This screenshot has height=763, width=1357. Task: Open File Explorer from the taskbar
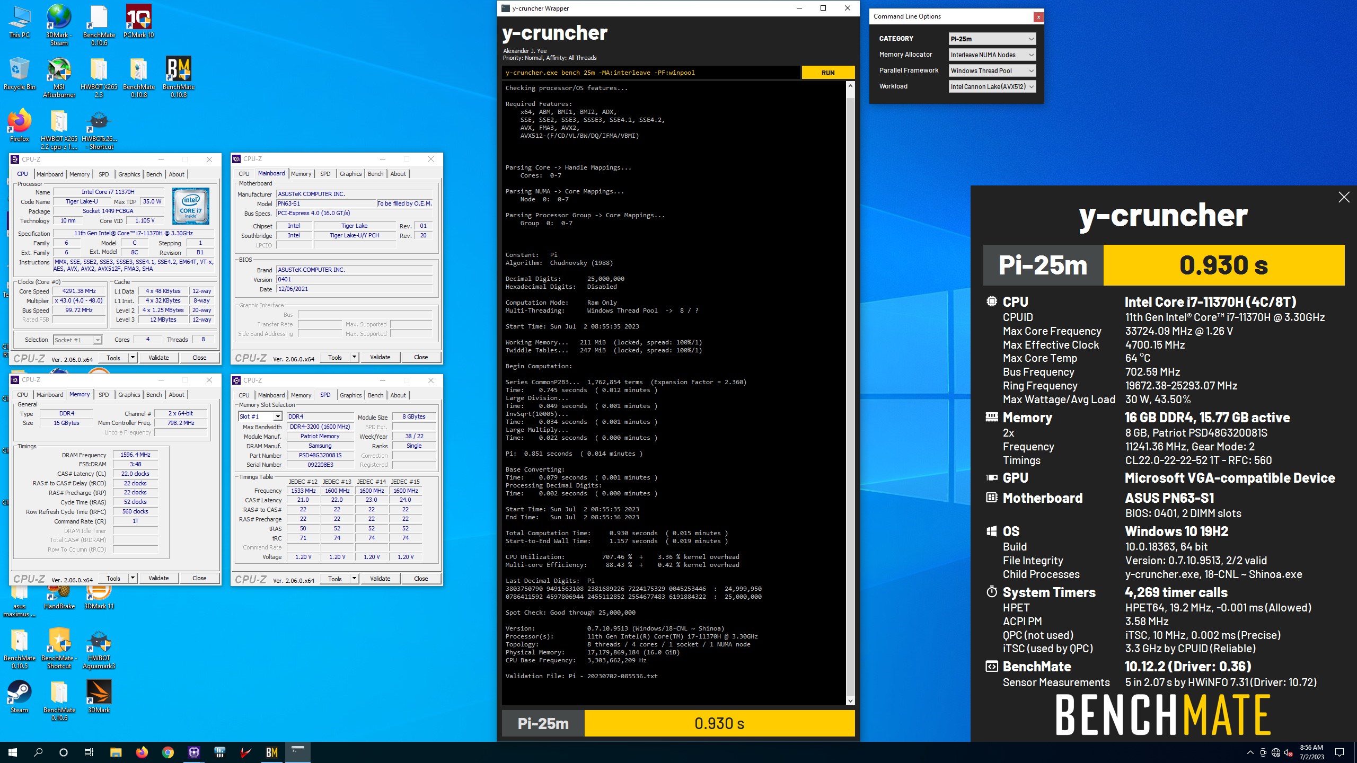(x=116, y=752)
